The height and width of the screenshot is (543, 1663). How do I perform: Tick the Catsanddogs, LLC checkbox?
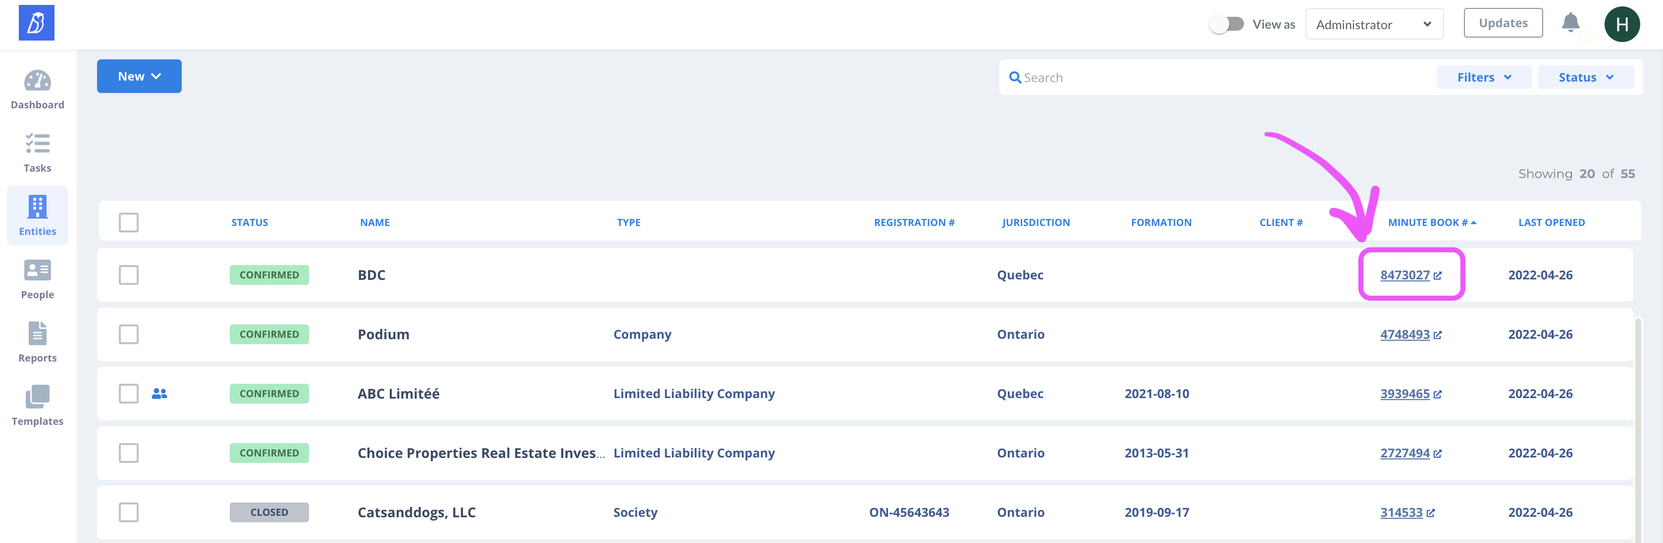click(x=128, y=512)
